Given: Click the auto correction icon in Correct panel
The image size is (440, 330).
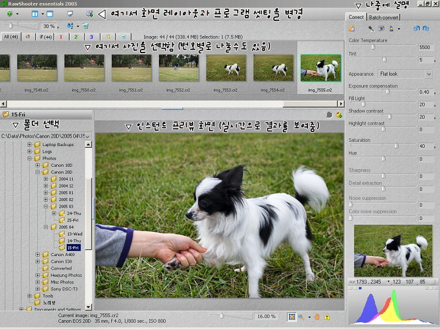Looking at the screenshot, I should click(391, 28).
